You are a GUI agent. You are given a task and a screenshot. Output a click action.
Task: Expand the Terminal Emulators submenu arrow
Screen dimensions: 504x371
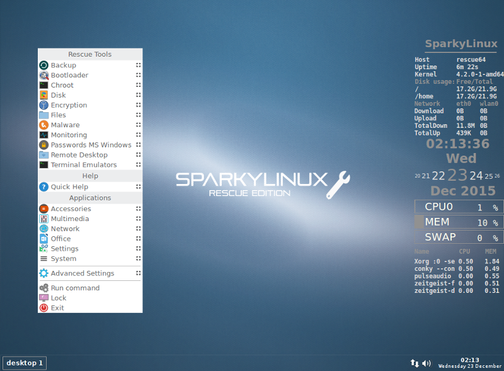(138, 165)
